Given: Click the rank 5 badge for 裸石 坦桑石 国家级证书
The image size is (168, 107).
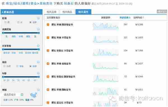Looking at the screenshot, I should tap(48, 76).
